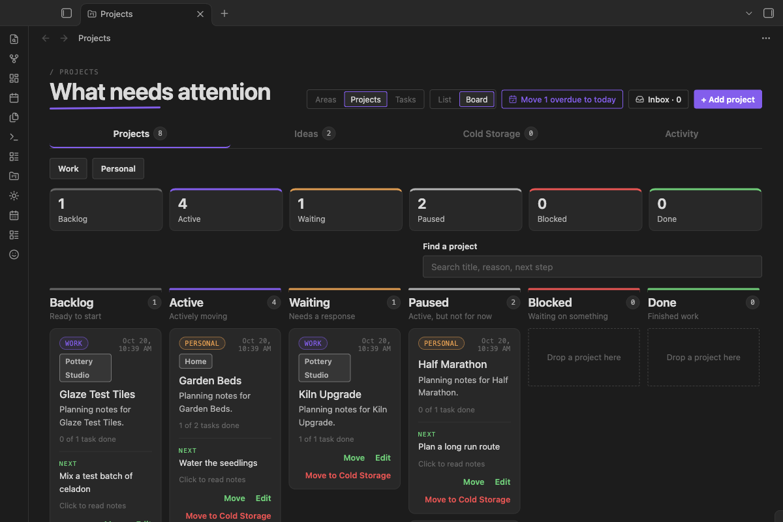Move Half Marathon to Cold Storage
Image resolution: width=783 pixels, height=522 pixels.
pyautogui.click(x=467, y=499)
